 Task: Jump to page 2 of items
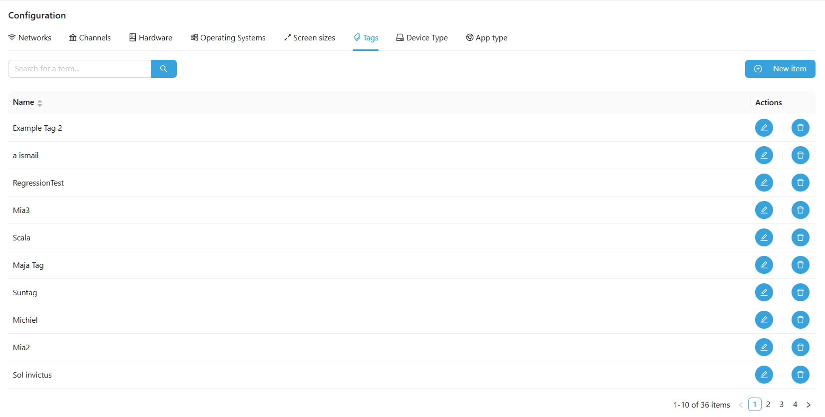point(768,405)
